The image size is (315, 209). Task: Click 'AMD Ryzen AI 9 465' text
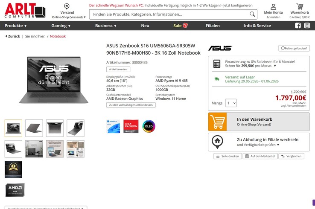(171, 81)
